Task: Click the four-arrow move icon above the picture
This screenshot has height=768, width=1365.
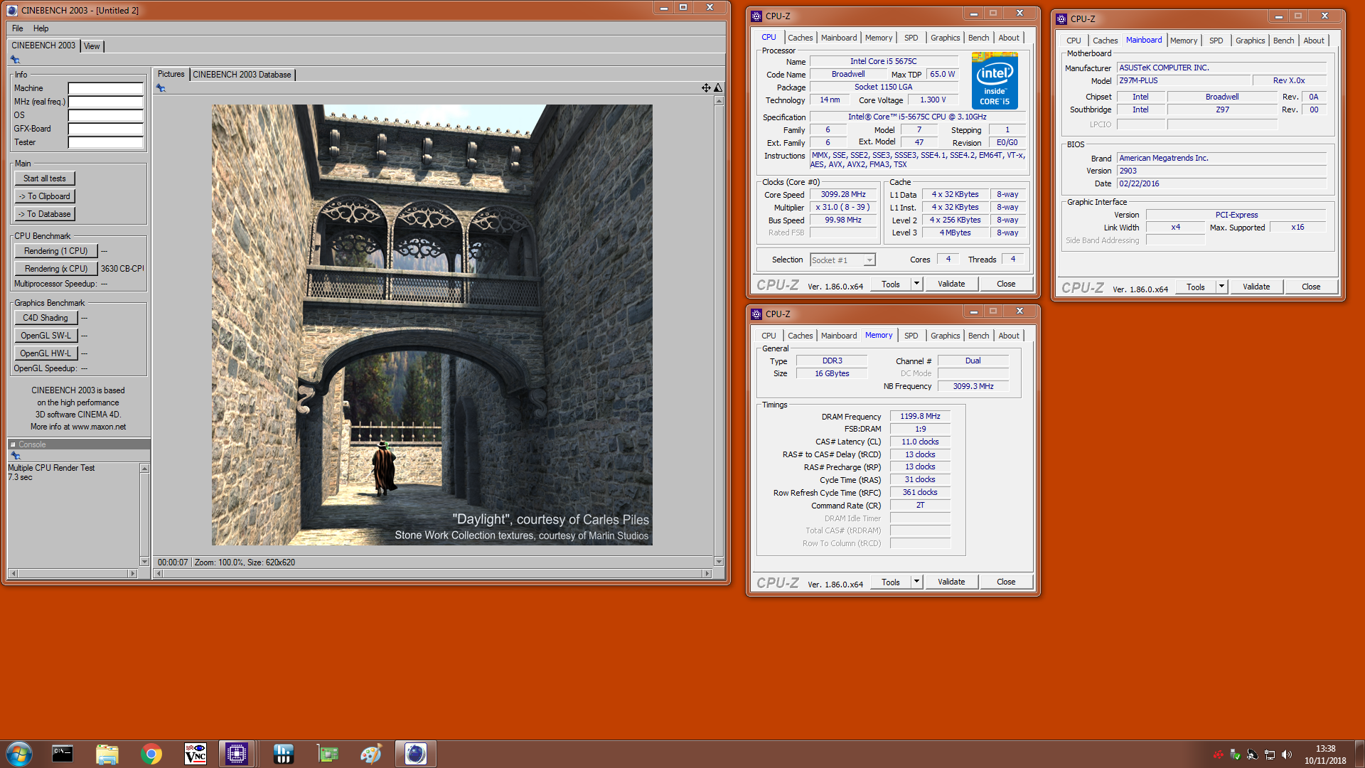Action: [706, 88]
